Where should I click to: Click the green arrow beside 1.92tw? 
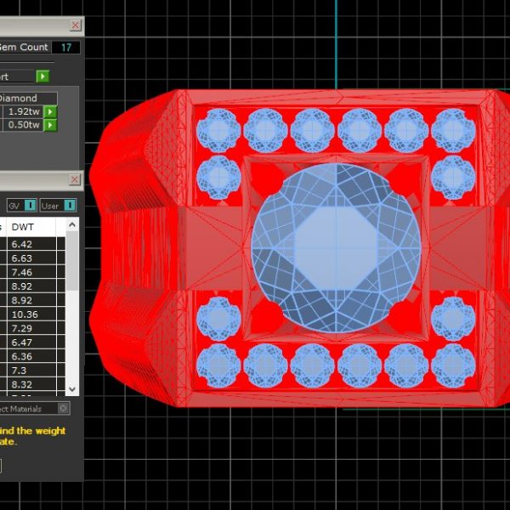[50, 111]
